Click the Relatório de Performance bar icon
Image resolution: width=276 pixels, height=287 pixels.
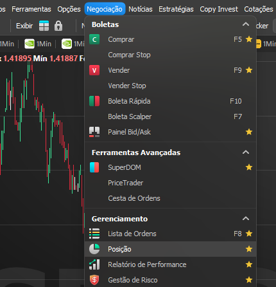(94, 264)
